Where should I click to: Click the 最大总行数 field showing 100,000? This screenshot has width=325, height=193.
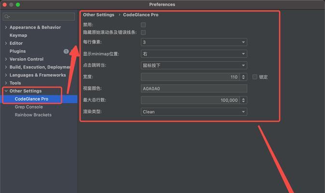190,100
